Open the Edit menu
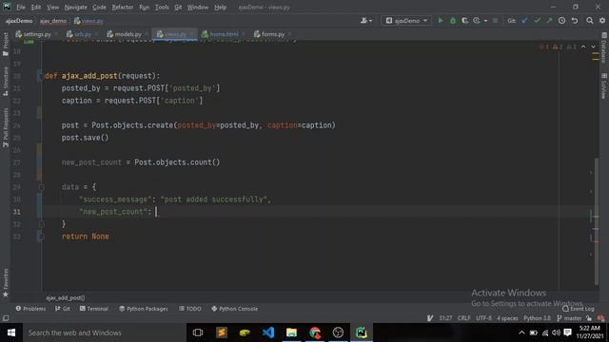The width and height of the screenshot is (609, 342). (36, 7)
